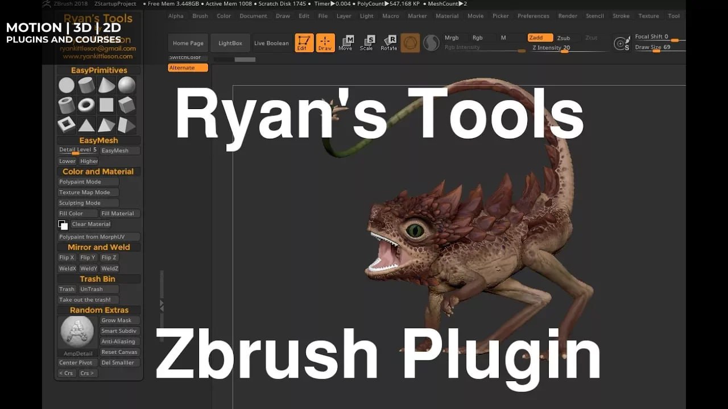Image resolution: width=728 pixels, height=409 pixels.
Task: Add the hollow tube ring primitive
Action: [x=67, y=105]
